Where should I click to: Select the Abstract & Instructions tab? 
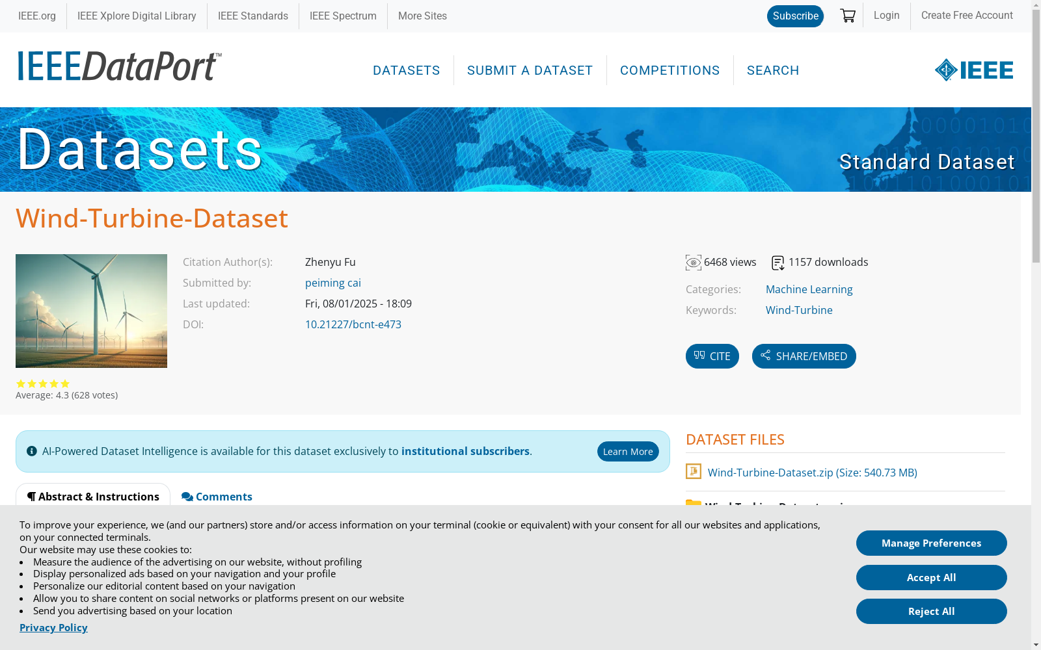(93, 497)
